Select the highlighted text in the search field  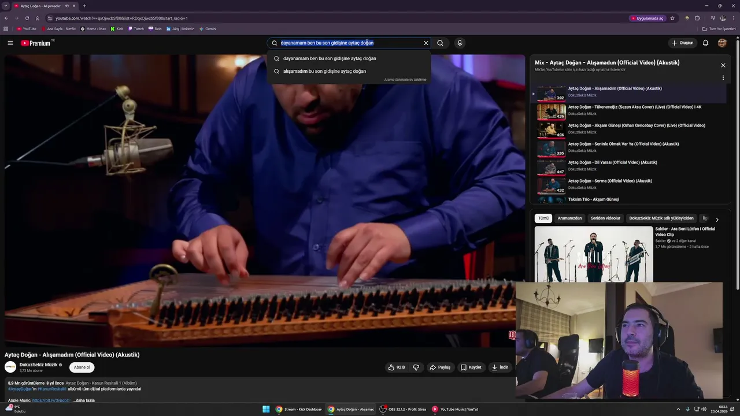point(327,43)
